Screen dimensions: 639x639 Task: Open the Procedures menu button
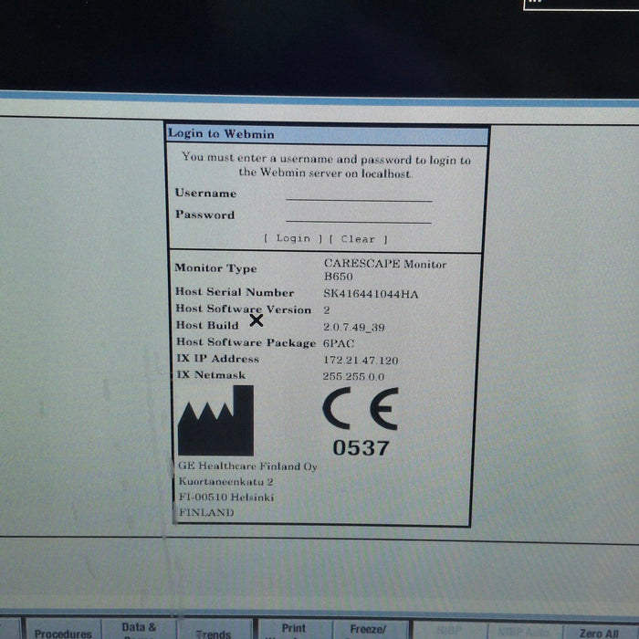[x=63, y=629]
